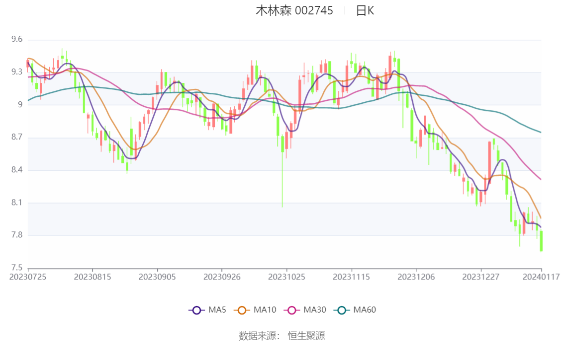
Task: Click the 20231025 date axis label
Action: pyautogui.click(x=286, y=277)
